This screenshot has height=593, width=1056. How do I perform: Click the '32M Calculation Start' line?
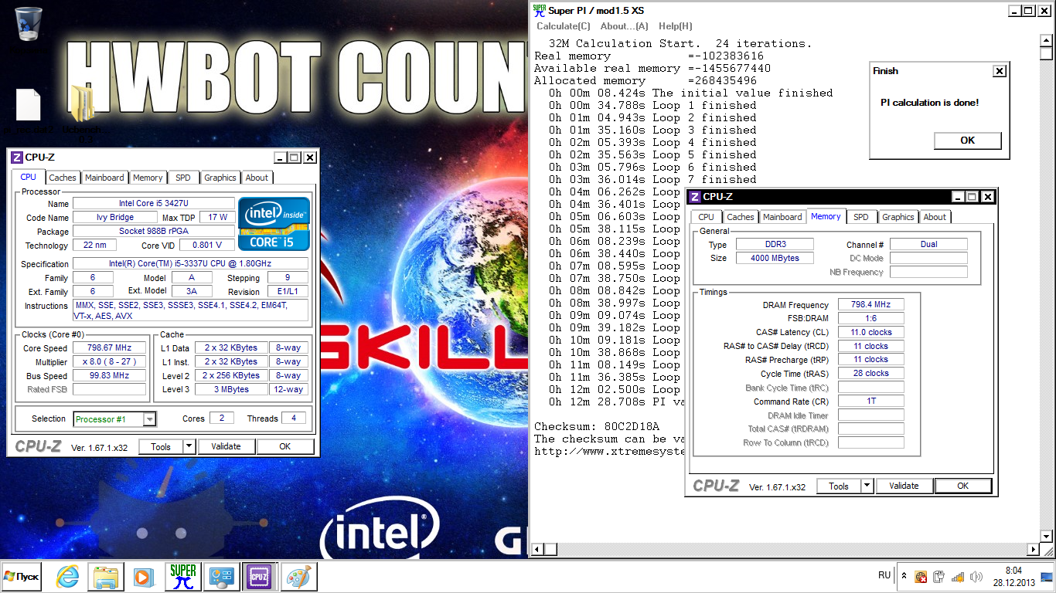click(x=680, y=43)
